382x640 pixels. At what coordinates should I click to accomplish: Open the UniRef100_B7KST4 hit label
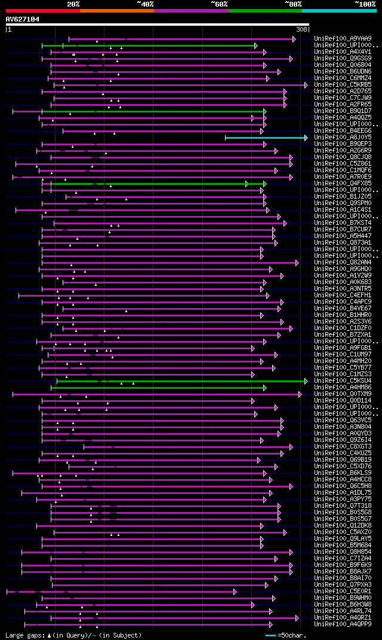click(343, 223)
